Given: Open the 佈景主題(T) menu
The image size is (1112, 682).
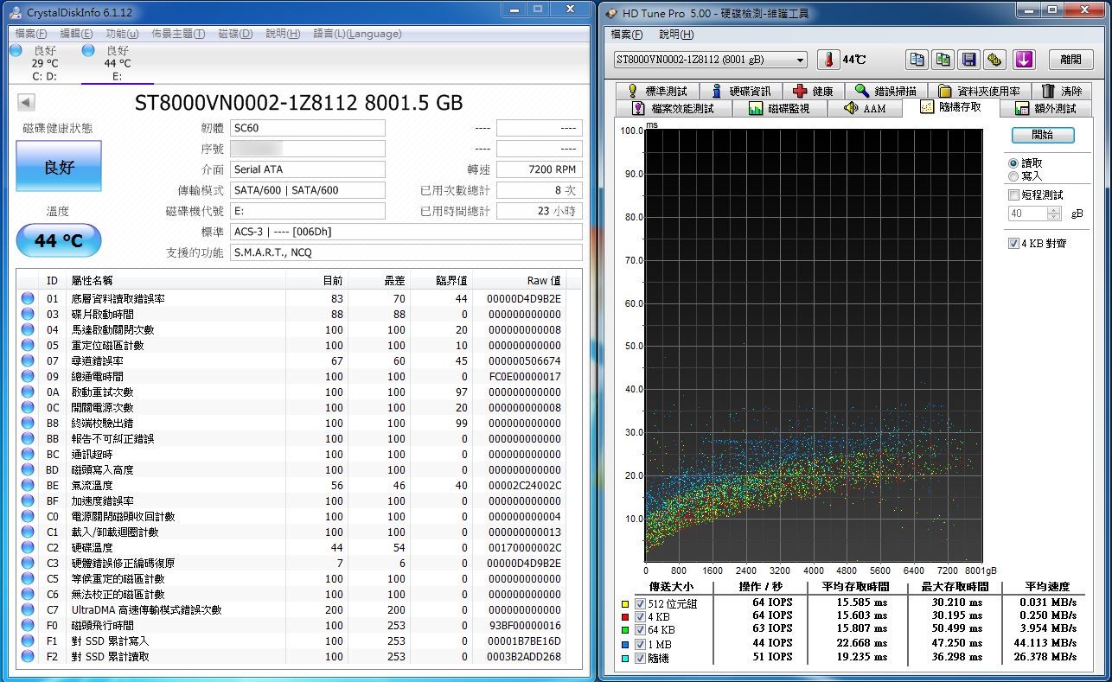Looking at the screenshot, I should 178,34.
